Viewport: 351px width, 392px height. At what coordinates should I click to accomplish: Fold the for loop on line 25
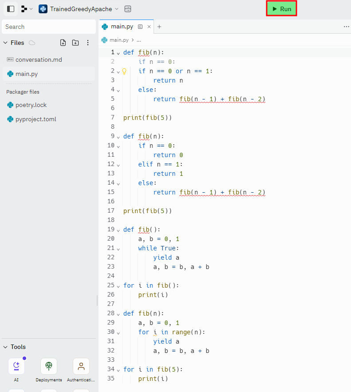(118, 286)
